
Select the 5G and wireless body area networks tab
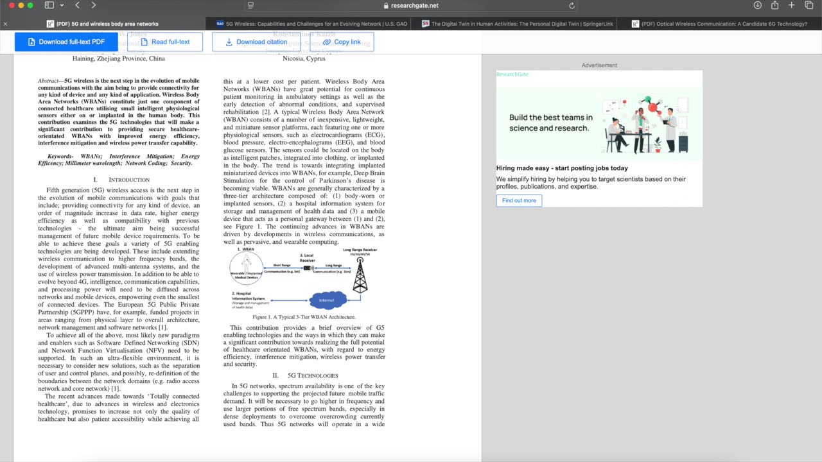(103, 24)
